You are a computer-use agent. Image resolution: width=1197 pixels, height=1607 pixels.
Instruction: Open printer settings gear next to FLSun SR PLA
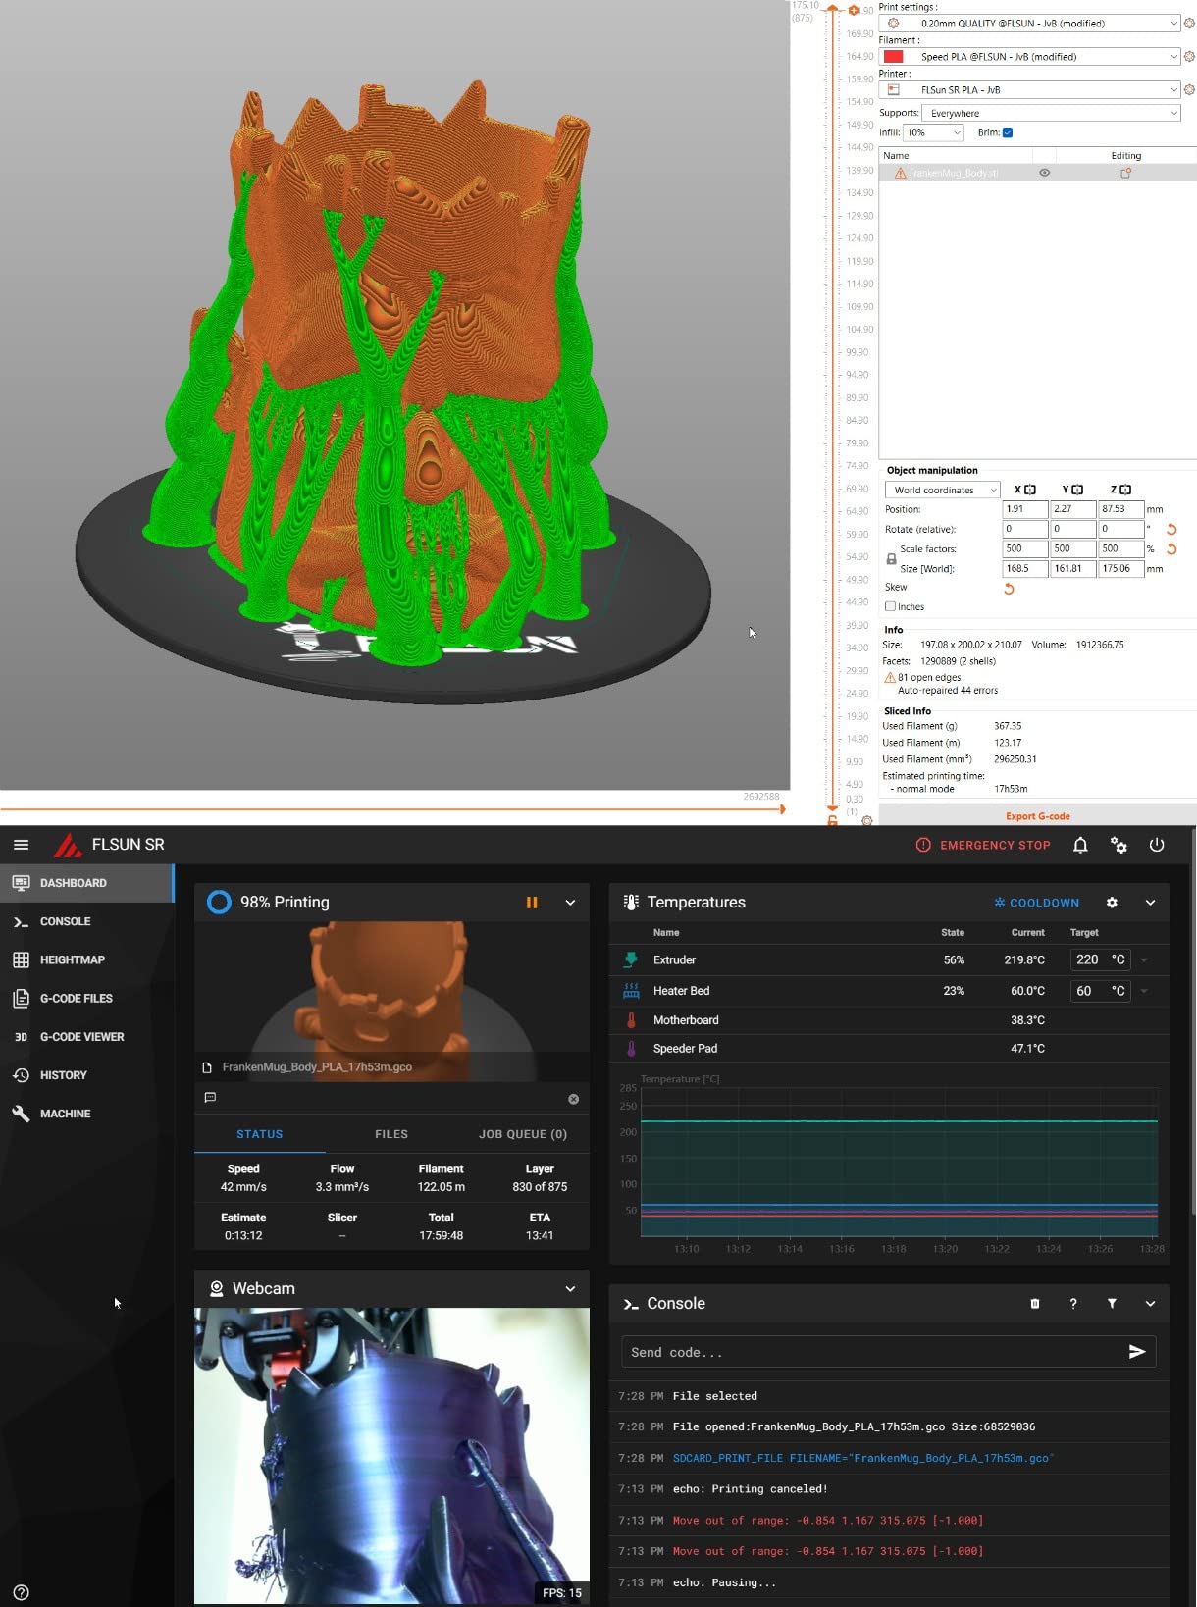pos(1189,89)
